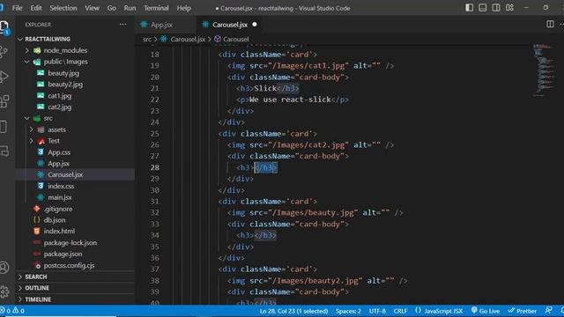Open postcss.config.cjs file
The image size is (564, 317).
click(69, 265)
